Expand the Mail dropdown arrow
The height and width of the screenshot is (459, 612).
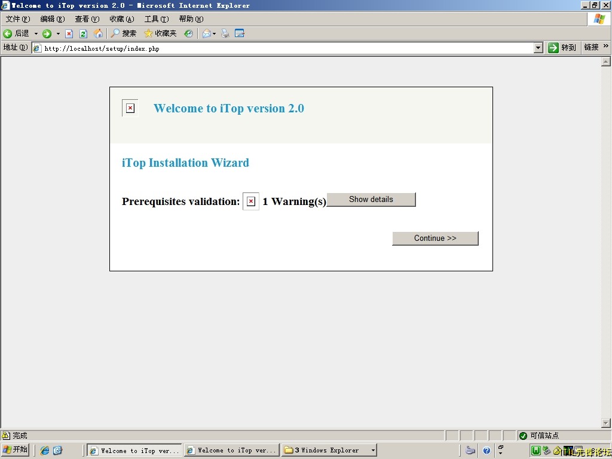click(215, 33)
